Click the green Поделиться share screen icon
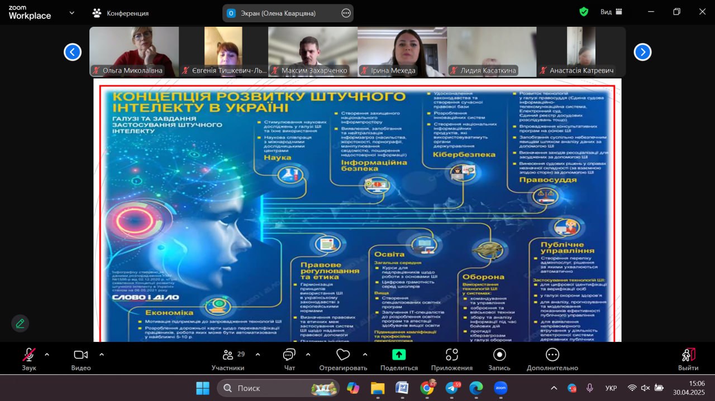This screenshot has height=401, width=715. [x=399, y=355]
